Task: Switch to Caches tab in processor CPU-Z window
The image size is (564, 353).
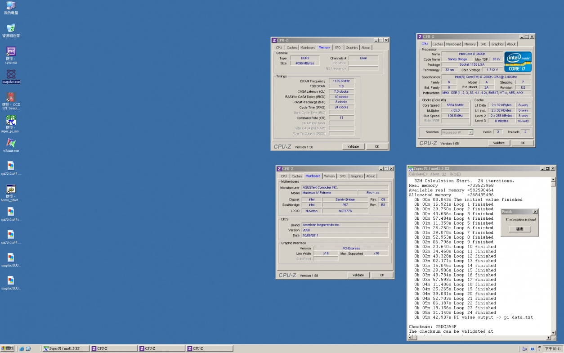Action: [438, 44]
